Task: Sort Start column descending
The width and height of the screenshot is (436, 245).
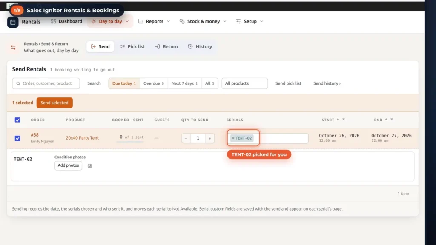Action: tap(344, 120)
